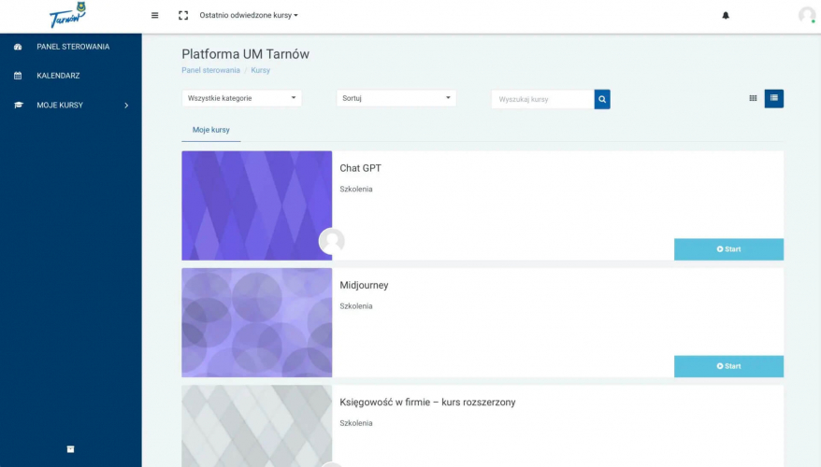The image size is (821, 467).
Task: Start the Midjourney course
Action: coord(728,366)
